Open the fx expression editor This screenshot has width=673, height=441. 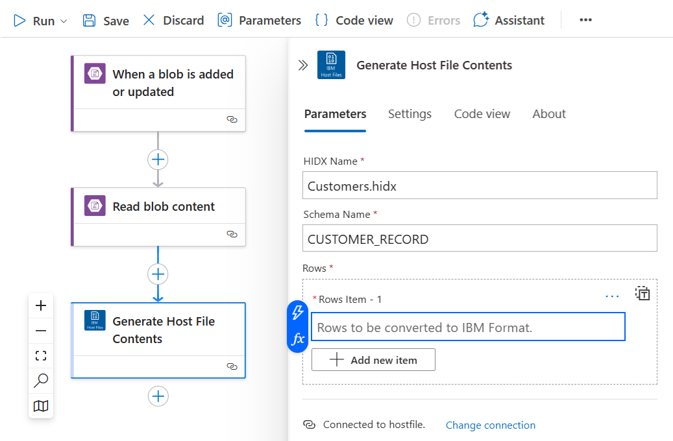[297, 339]
